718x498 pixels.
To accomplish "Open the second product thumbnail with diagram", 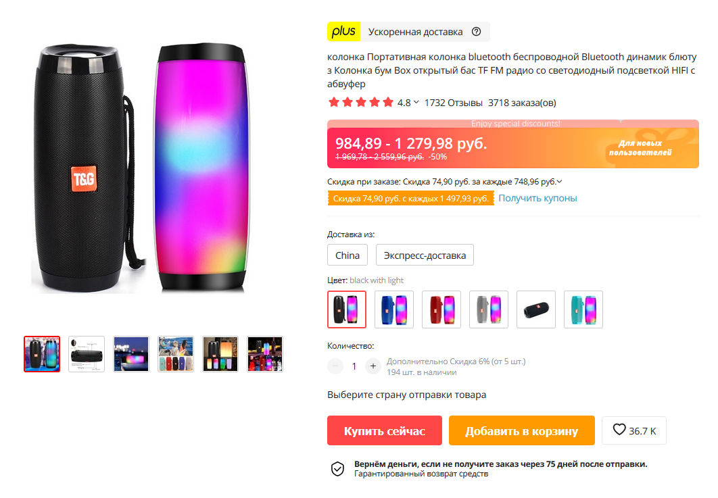I will (x=87, y=354).
